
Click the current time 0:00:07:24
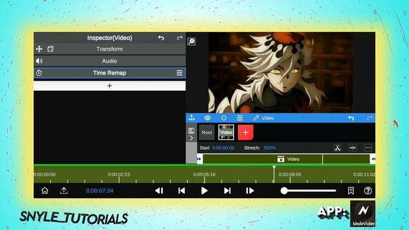(x=100, y=191)
